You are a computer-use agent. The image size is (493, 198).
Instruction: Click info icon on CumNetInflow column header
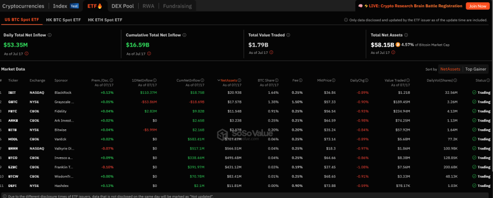[x=203, y=80]
